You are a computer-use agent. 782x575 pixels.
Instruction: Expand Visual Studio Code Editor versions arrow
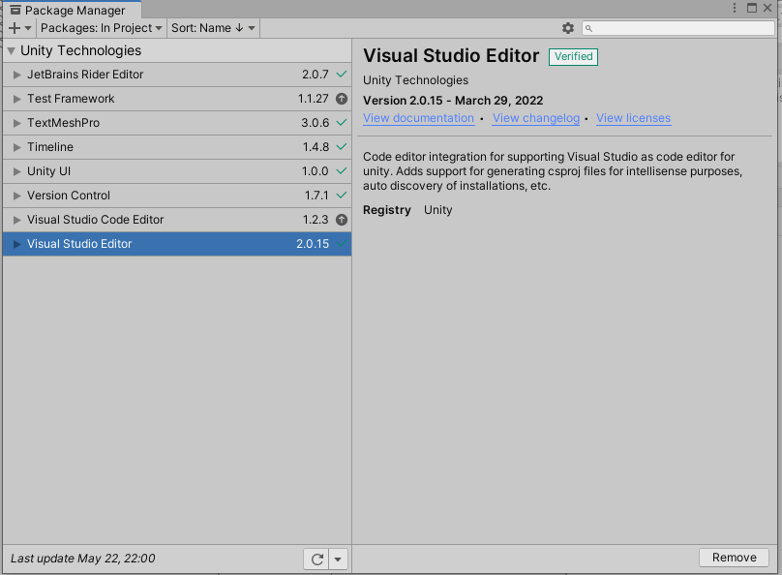17,220
